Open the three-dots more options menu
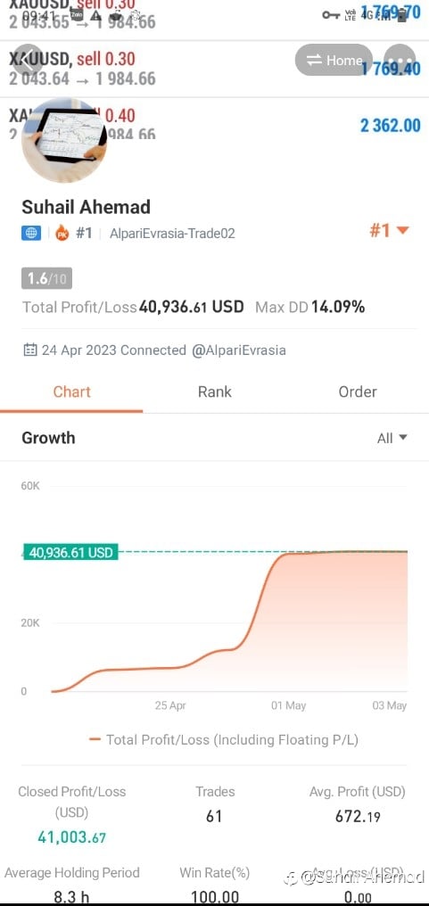 point(400,60)
